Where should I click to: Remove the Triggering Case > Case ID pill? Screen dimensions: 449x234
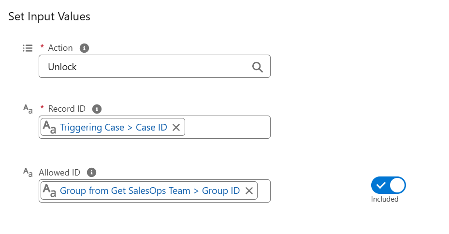176,128
